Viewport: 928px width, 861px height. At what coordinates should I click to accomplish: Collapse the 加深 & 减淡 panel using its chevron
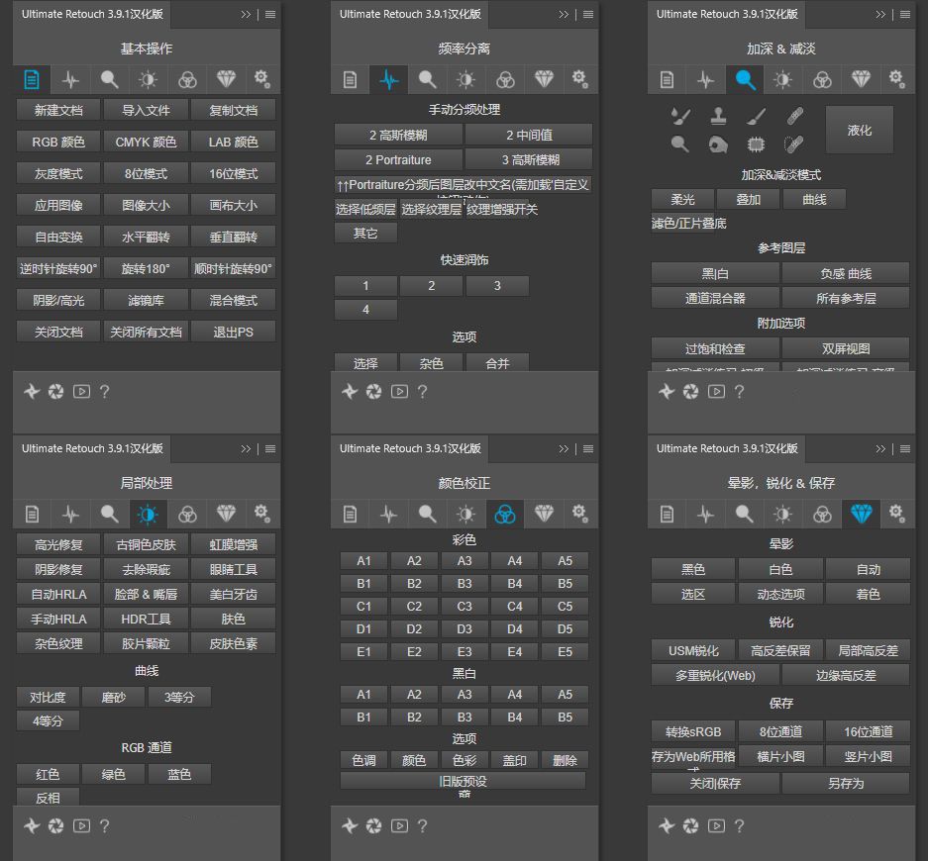pos(880,14)
